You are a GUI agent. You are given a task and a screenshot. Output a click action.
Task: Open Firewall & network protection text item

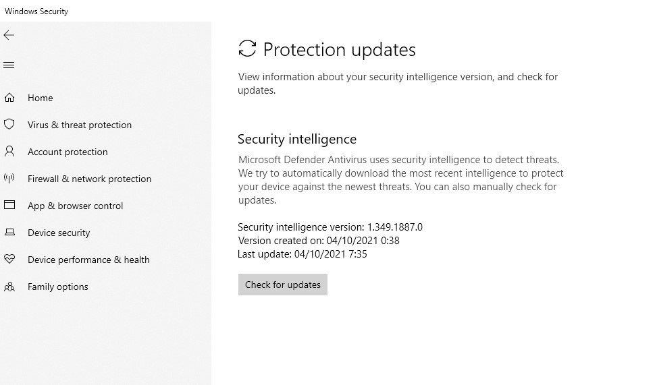89,179
